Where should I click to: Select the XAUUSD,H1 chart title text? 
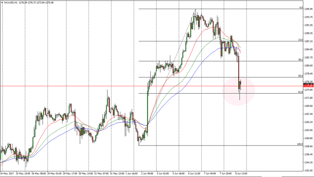click(10, 2)
